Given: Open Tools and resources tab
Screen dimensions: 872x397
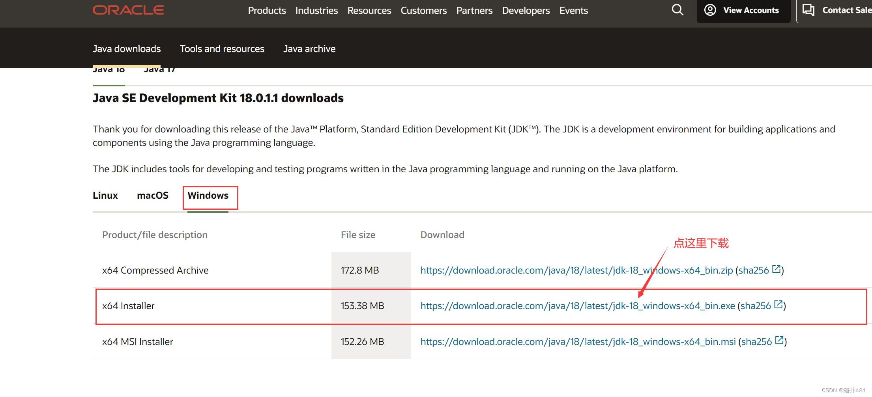Looking at the screenshot, I should coord(222,49).
